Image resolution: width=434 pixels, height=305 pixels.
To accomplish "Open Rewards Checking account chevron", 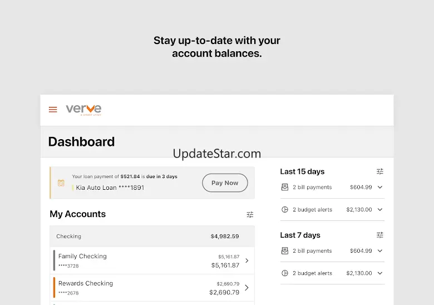I will coord(246,288).
